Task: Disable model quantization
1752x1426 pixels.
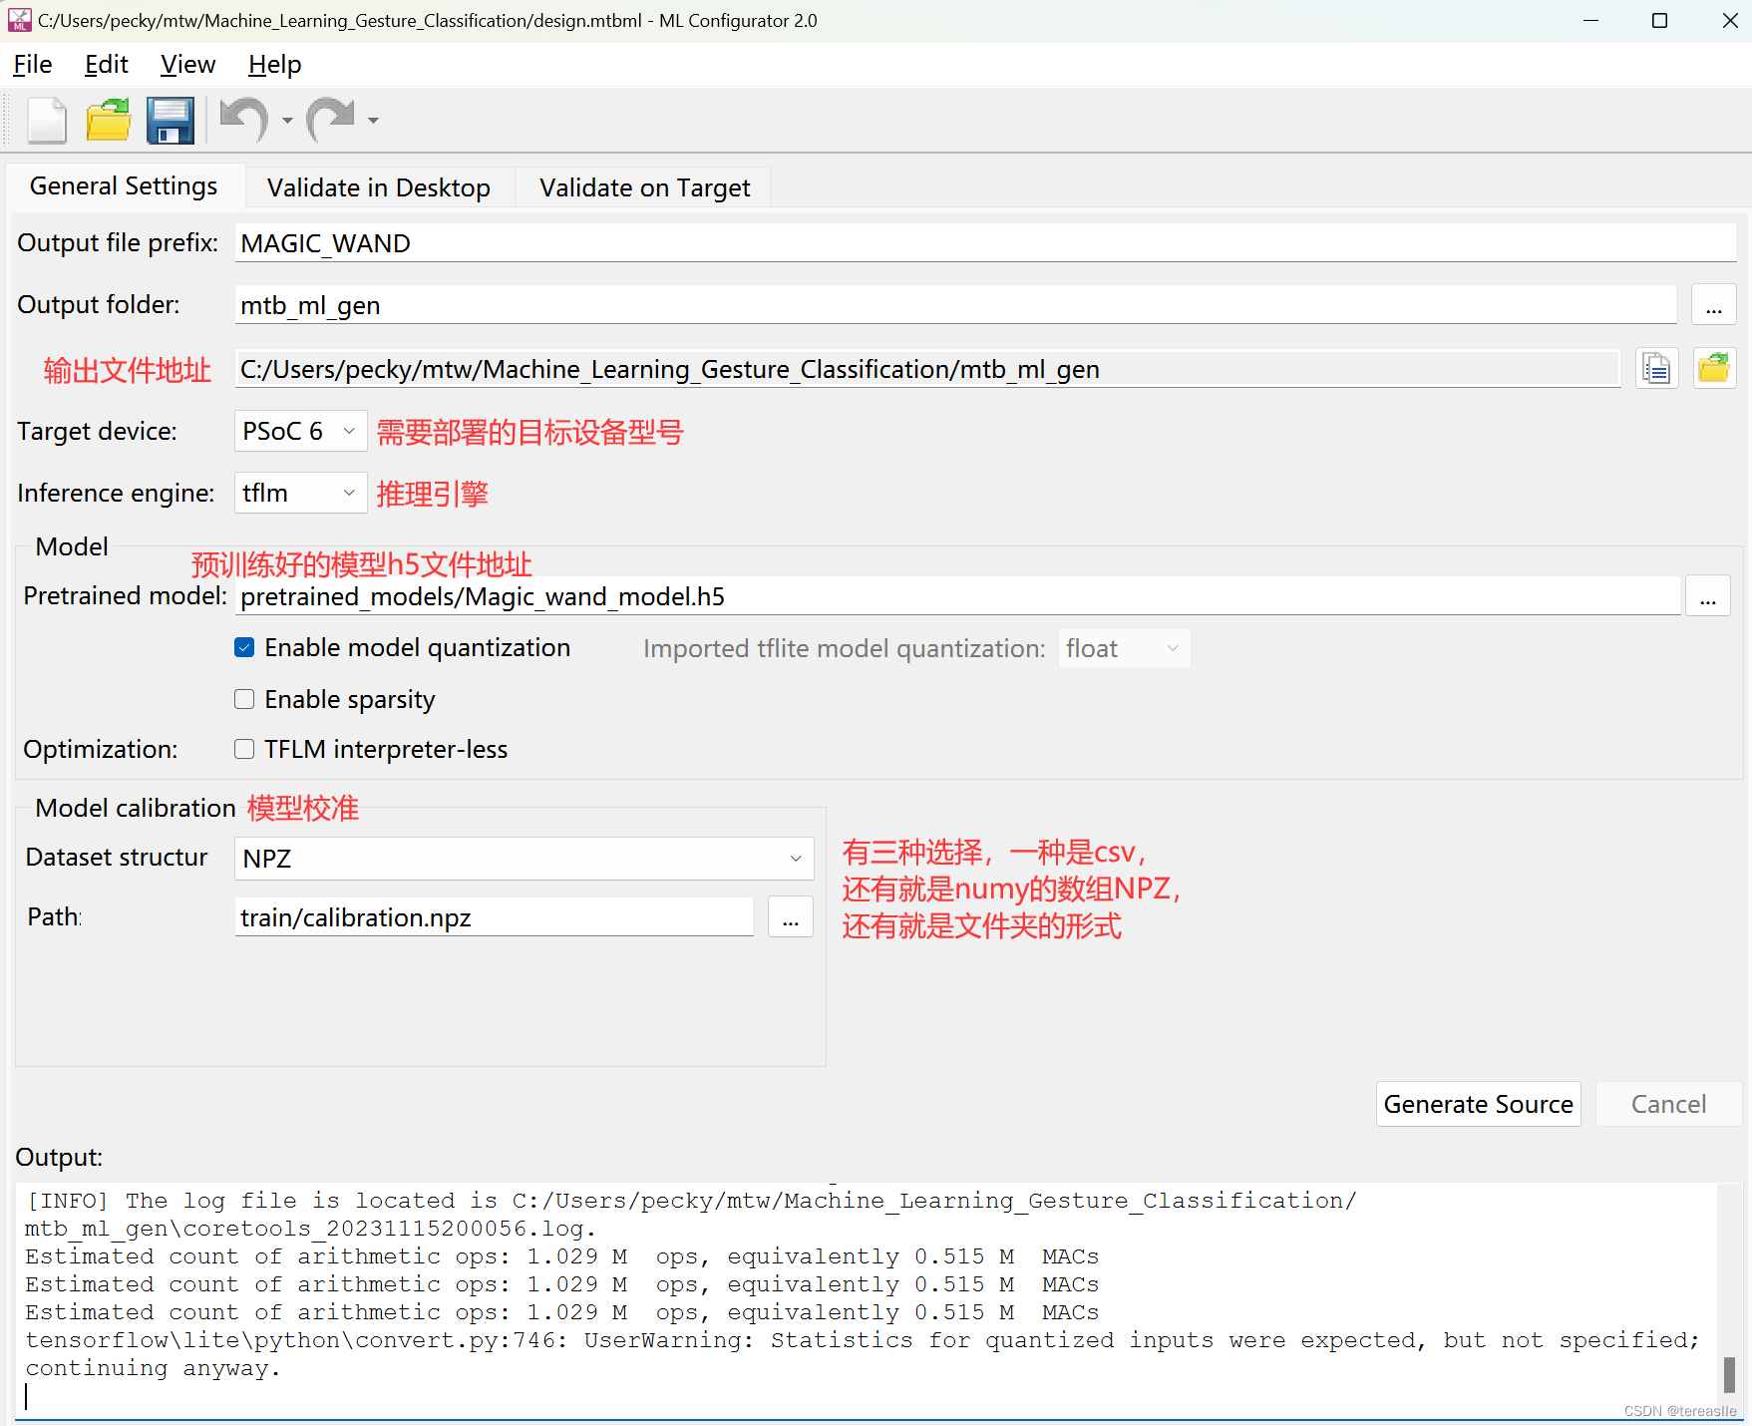Action: click(x=244, y=647)
